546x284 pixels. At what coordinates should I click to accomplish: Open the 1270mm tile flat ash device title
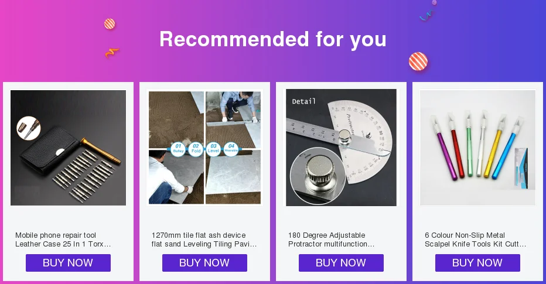click(204, 240)
